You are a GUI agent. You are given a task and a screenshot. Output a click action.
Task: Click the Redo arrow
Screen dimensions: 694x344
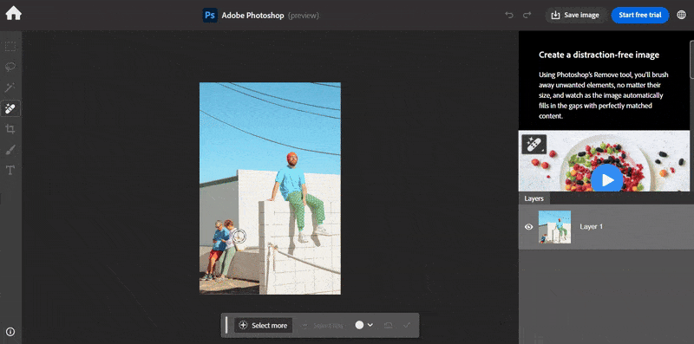pos(527,15)
